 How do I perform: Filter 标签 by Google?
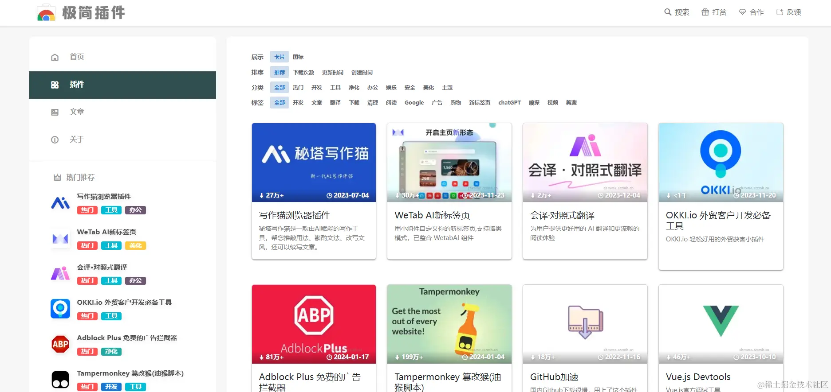(414, 102)
